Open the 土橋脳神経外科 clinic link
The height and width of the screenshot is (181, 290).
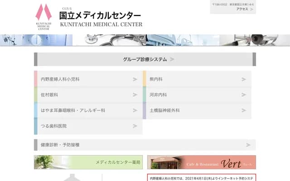pyautogui.click(x=164, y=110)
